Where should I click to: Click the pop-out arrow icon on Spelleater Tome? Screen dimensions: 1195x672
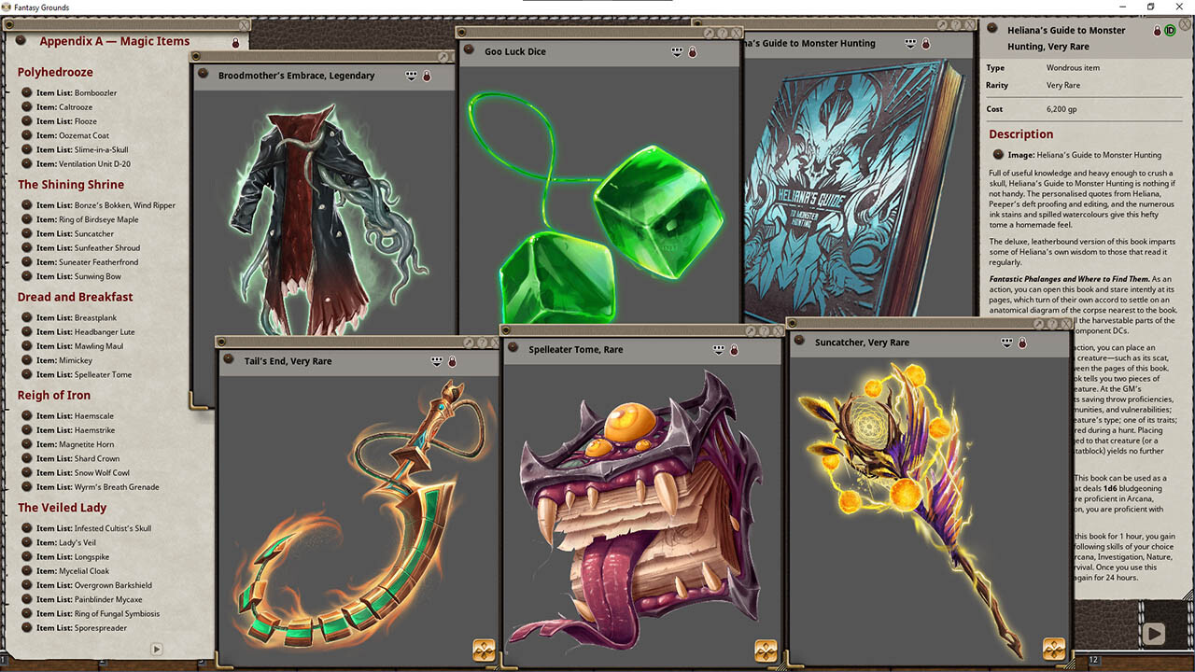click(752, 331)
